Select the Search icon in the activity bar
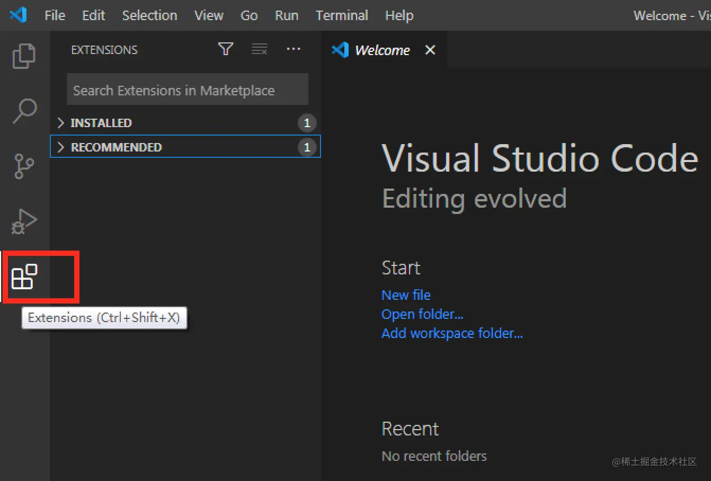The image size is (711, 481). (x=24, y=111)
